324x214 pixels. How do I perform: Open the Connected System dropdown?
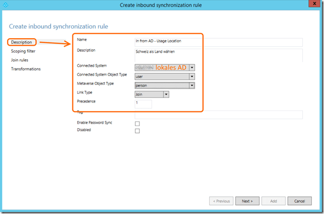(192, 67)
